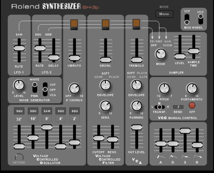Viewport: 214px width, 173px height.
Task: Toggle the VCF mod wheel switch
Action: [187, 19]
